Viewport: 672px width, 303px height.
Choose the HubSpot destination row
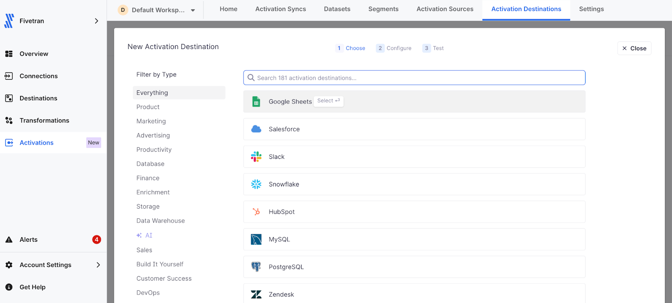[414, 212]
